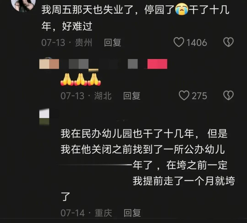Select the 275 like count number
Image resolution: width=247 pixels, height=223 pixels.
click(x=199, y=96)
